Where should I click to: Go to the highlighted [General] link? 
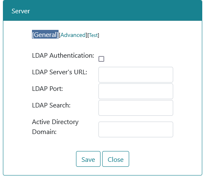tap(45, 34)
